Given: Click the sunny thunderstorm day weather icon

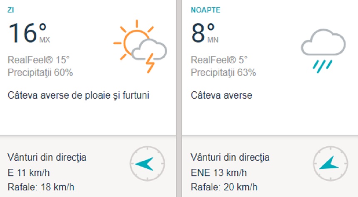Looking at the screenshot, I should [140, 46].
